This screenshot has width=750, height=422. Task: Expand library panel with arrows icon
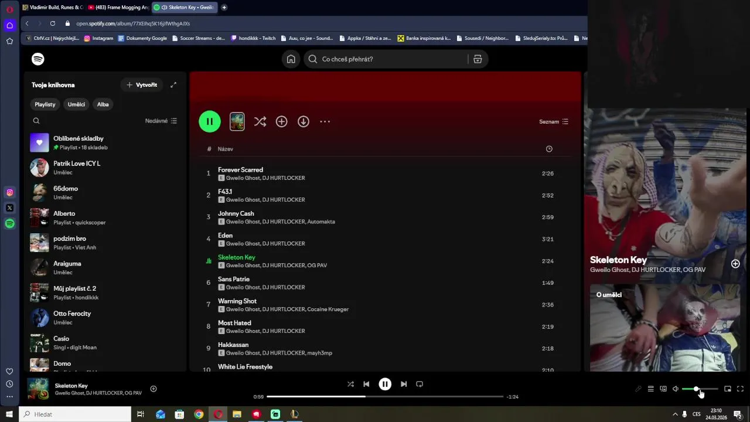[173, 85]
